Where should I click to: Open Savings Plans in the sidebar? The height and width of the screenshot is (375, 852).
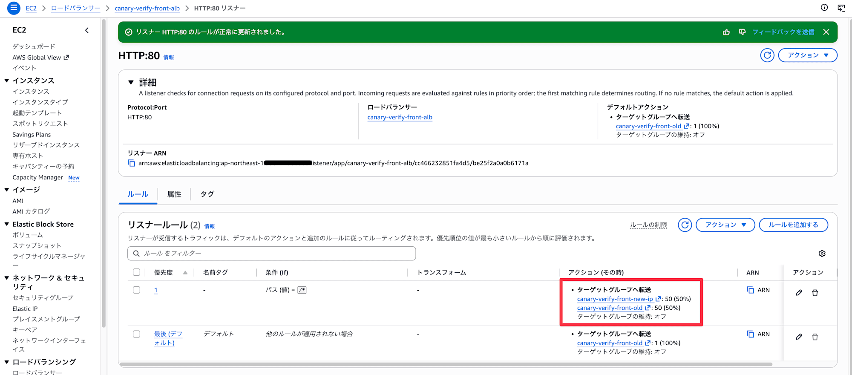click(32, 135)
